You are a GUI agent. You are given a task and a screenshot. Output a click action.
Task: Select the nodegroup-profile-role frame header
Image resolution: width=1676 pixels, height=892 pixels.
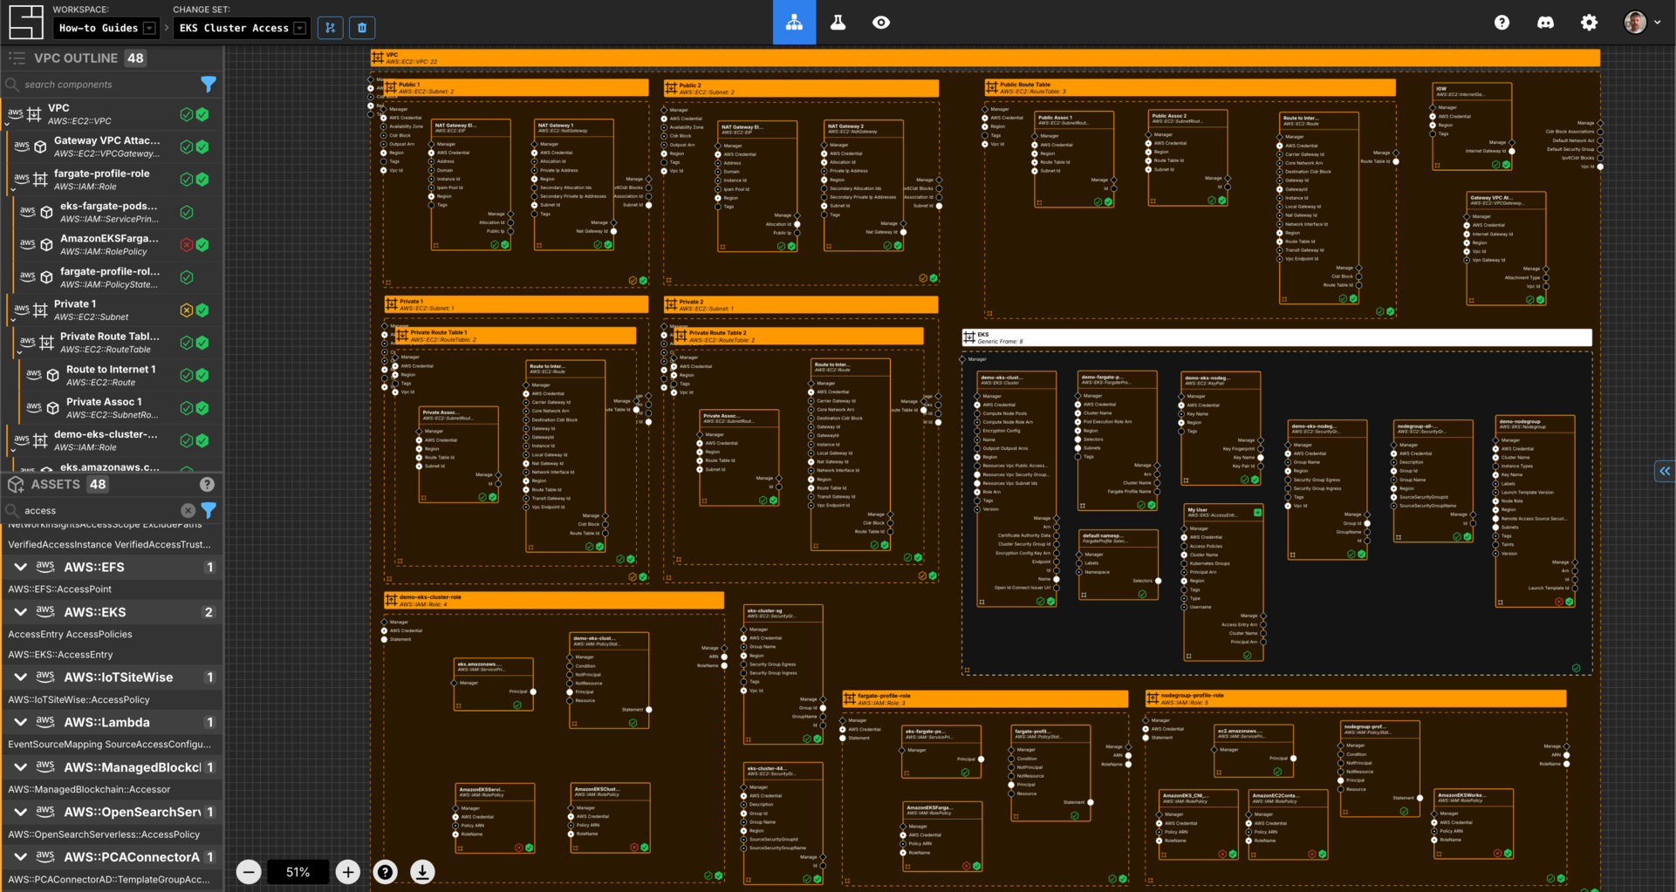coord(1356,698)
